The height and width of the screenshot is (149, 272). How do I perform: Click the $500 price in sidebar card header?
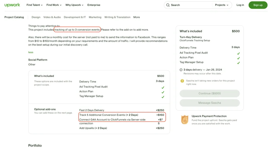pyautogui.click(x=236, y=31)
